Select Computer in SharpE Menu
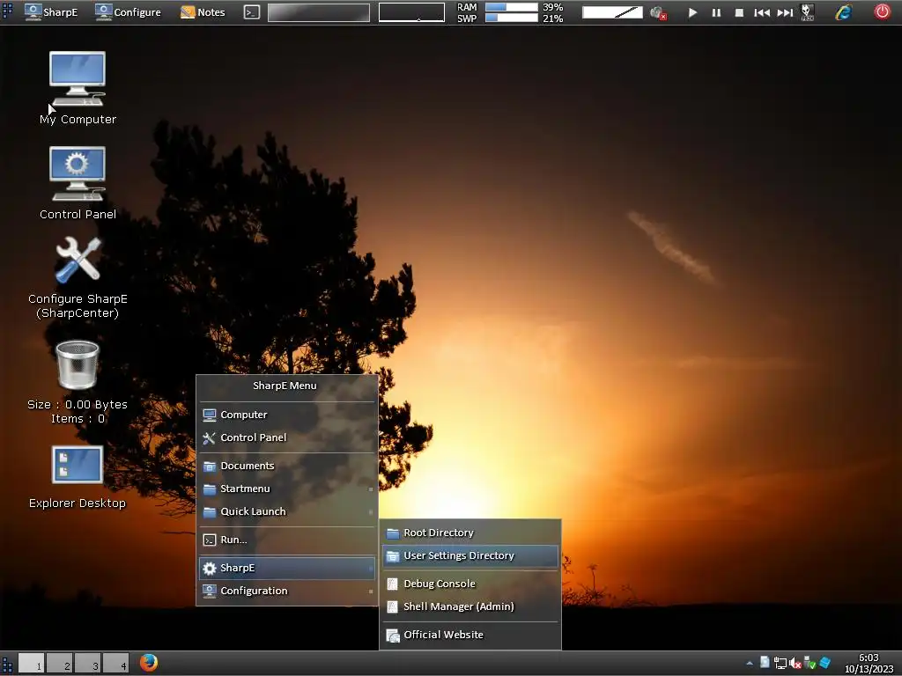Screen dimensions: 902x676 (x=286, y=415)
